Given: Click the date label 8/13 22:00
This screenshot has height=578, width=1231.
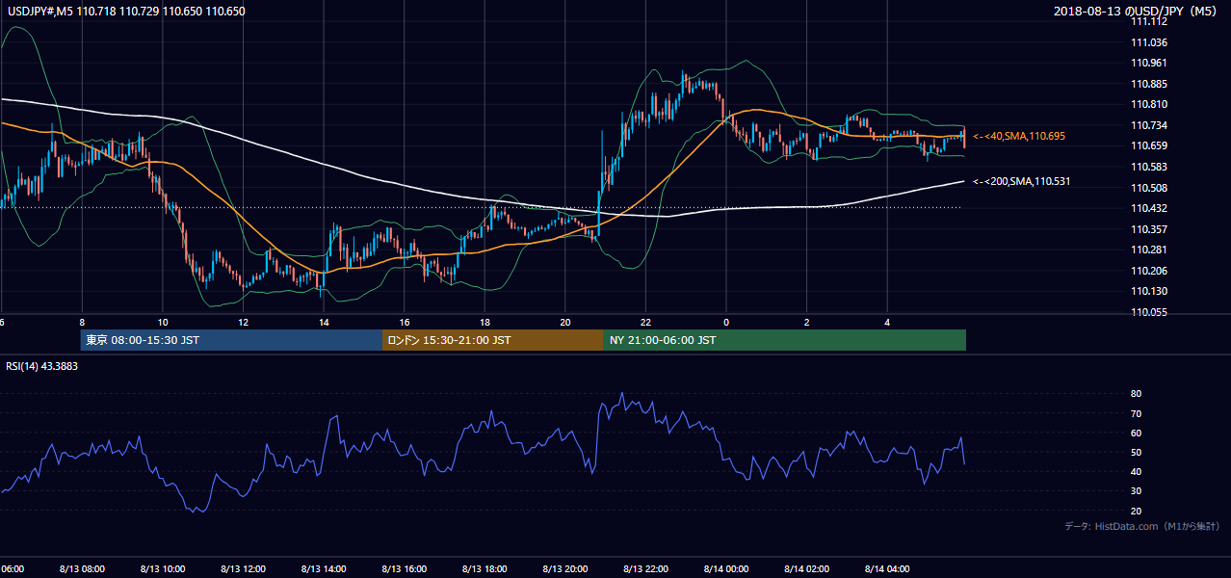Looking at the screenshot, I should coord(645,569).
